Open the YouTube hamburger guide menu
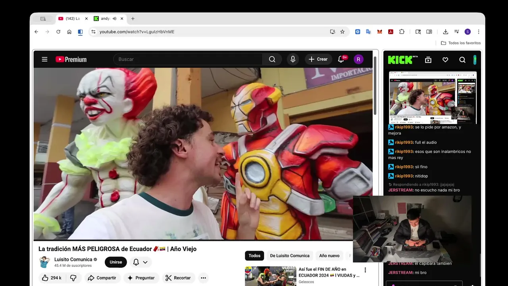This screenshot has height=286, width=508. pos(44,59)
